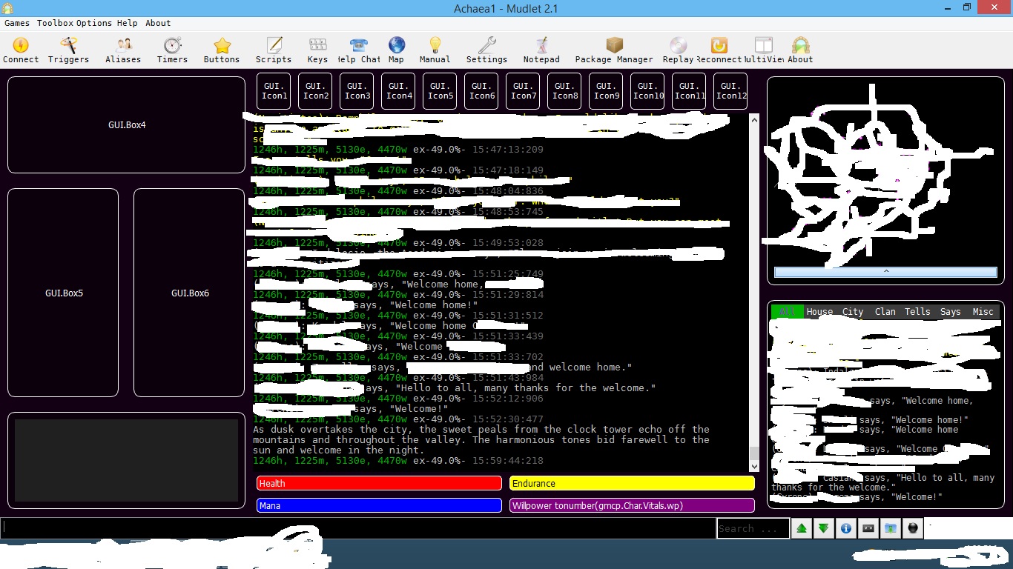
Task: Open the Toolbox menu
Action: tap(55, 23)
